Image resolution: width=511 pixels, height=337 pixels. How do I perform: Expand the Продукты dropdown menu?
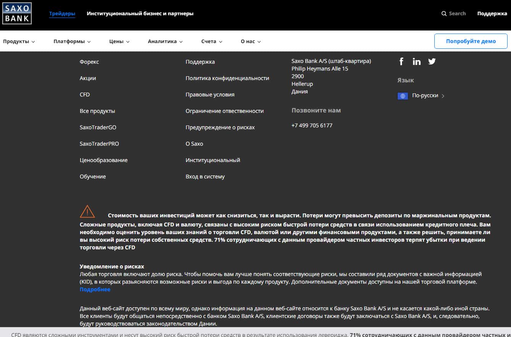[19, 42]
